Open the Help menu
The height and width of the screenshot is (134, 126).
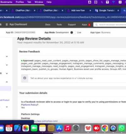(x=49, y=2)
